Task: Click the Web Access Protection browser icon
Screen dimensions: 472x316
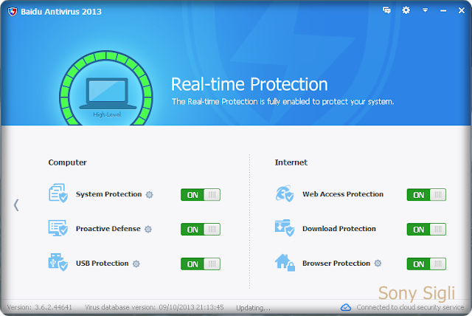Action: (x=284, y=193)
